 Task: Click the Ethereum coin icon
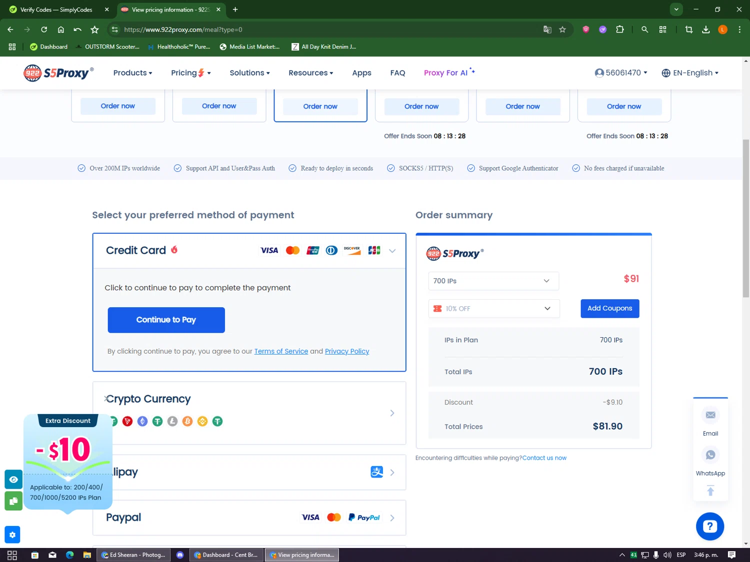tap(142, 422)
